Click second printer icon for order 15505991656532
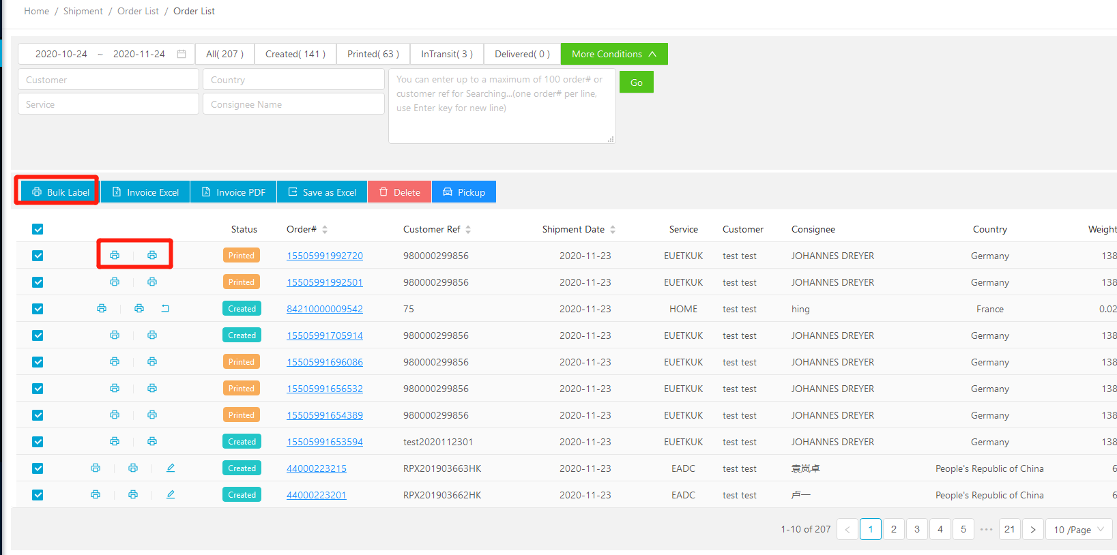The image size is (1117, 555). tap(152, 388)
